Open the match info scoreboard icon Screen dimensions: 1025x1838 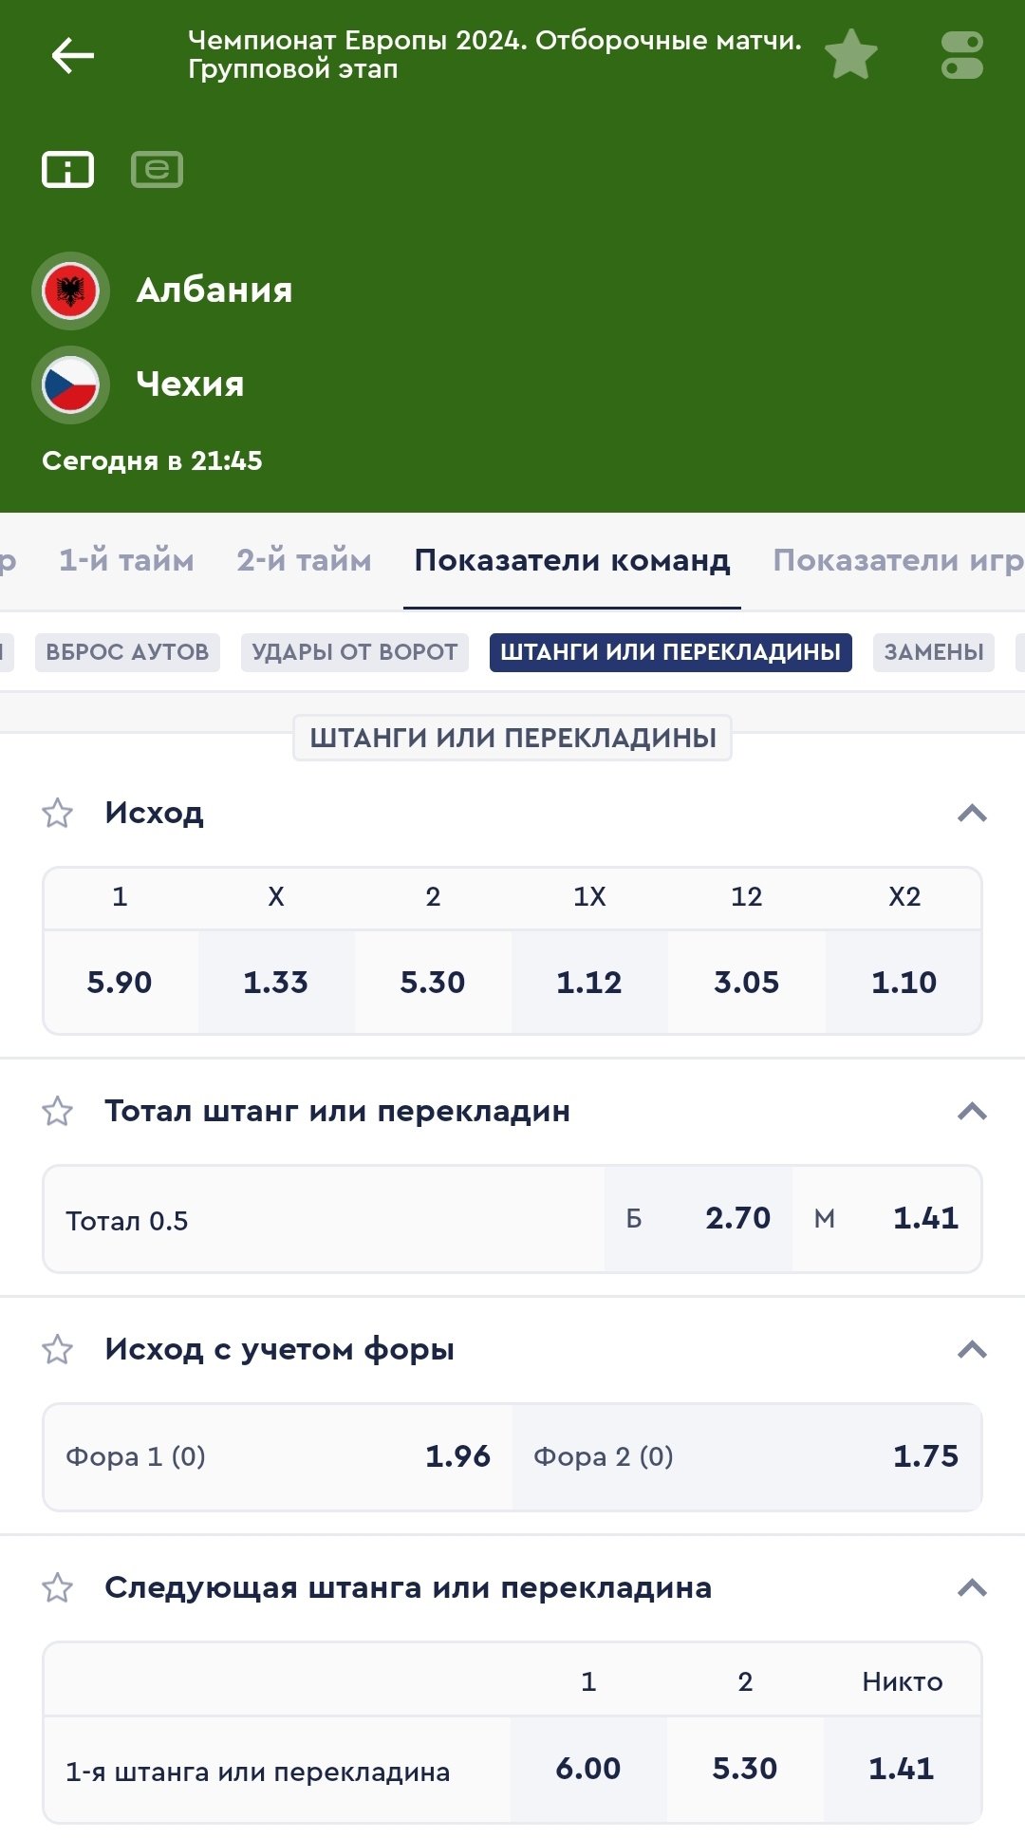point(67,170)
